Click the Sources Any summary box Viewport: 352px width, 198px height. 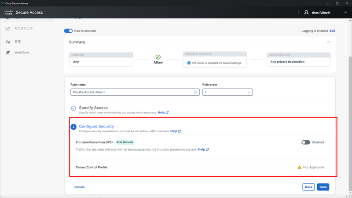coord(101,60)
